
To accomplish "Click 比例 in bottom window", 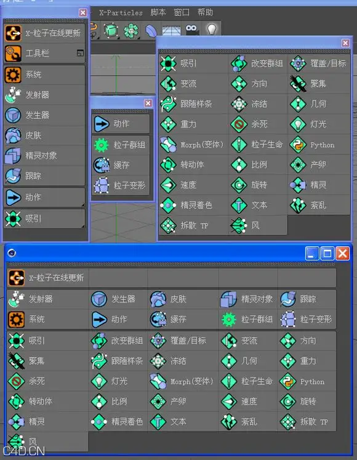I will click(118, 401).
